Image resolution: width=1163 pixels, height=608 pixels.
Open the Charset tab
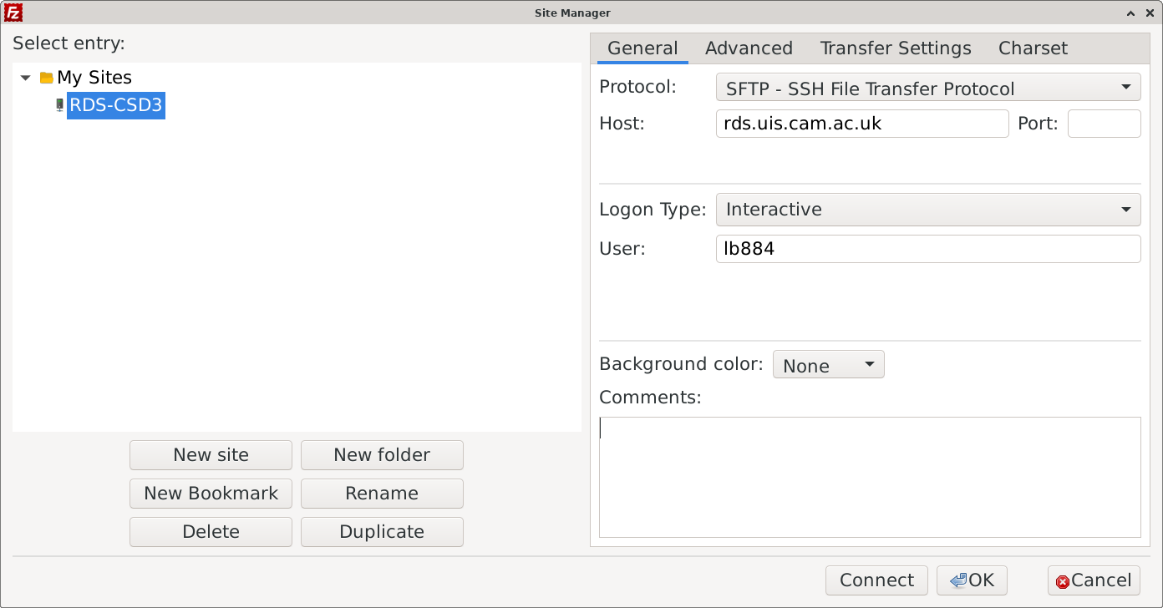tap(1033, 48)
